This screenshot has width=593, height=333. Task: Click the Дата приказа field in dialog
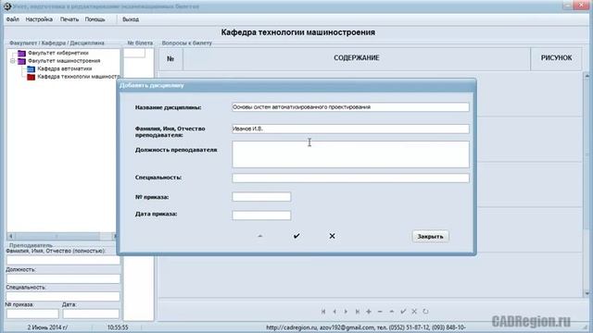[x=261, y=216]
